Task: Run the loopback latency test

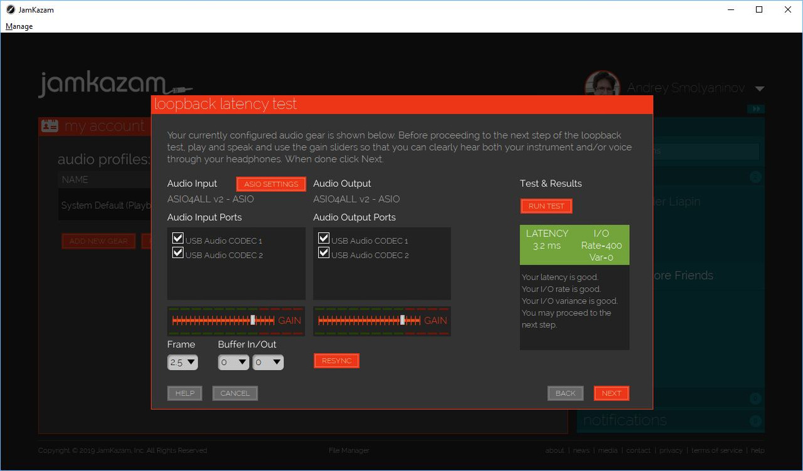Action: pyautogui.click(x=546, y=206)
